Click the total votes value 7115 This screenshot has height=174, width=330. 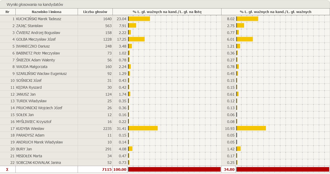pos(106,169)
